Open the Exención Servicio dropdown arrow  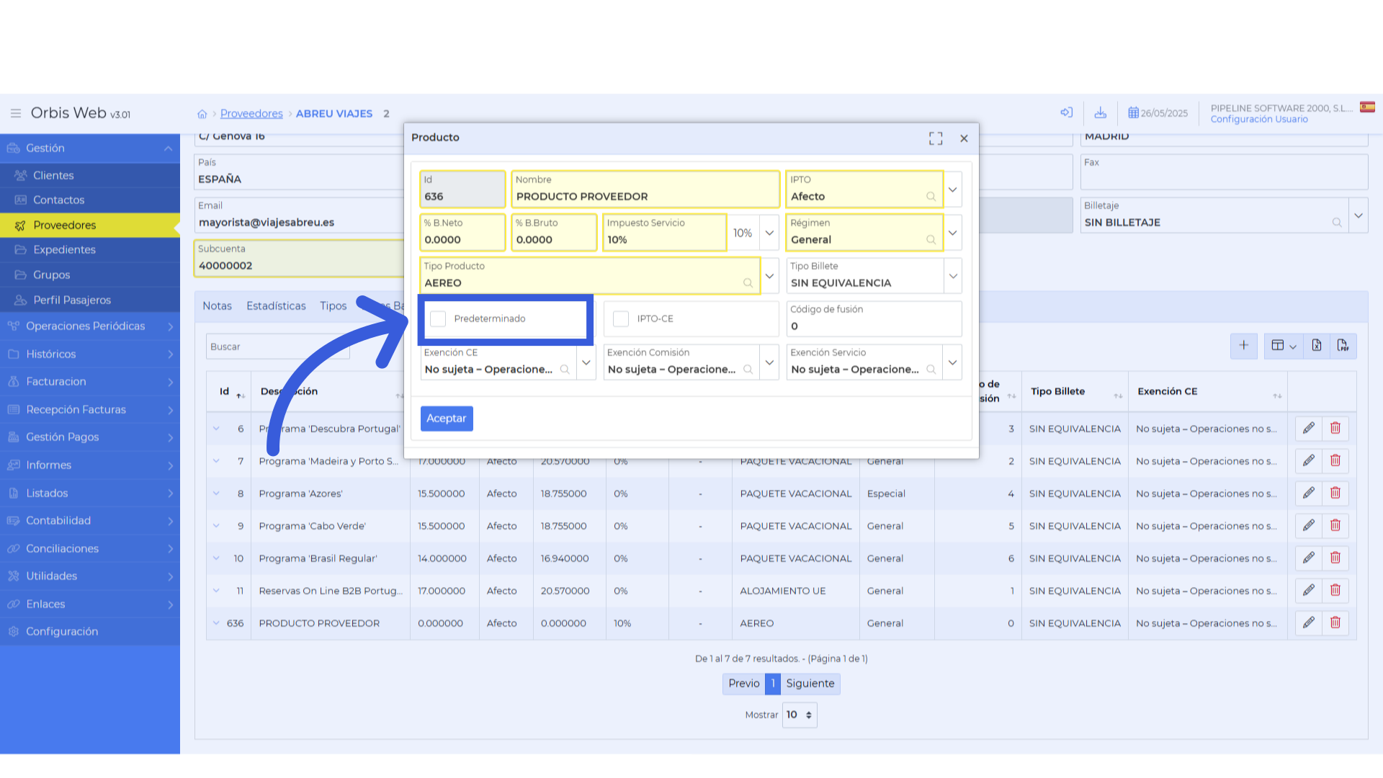[x=952, y=362]
